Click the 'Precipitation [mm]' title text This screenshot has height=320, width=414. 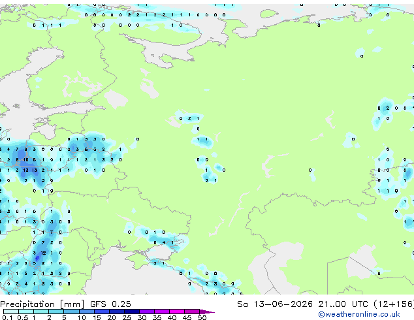point(42,304)
